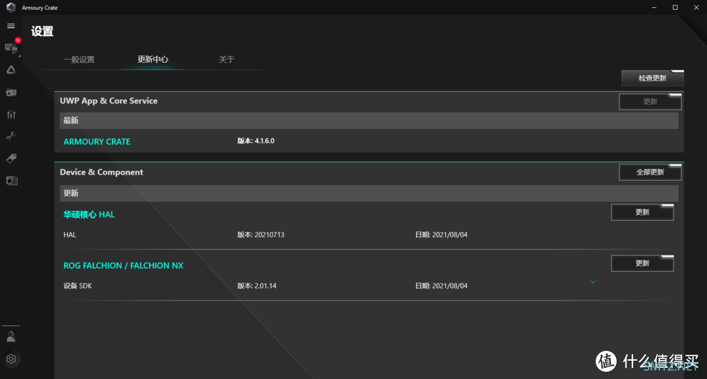Screen dimensions: 707x379
Task: Open the Scenario Profiles sliders icon
Action: pyautogui.click(x=11, y=115)
